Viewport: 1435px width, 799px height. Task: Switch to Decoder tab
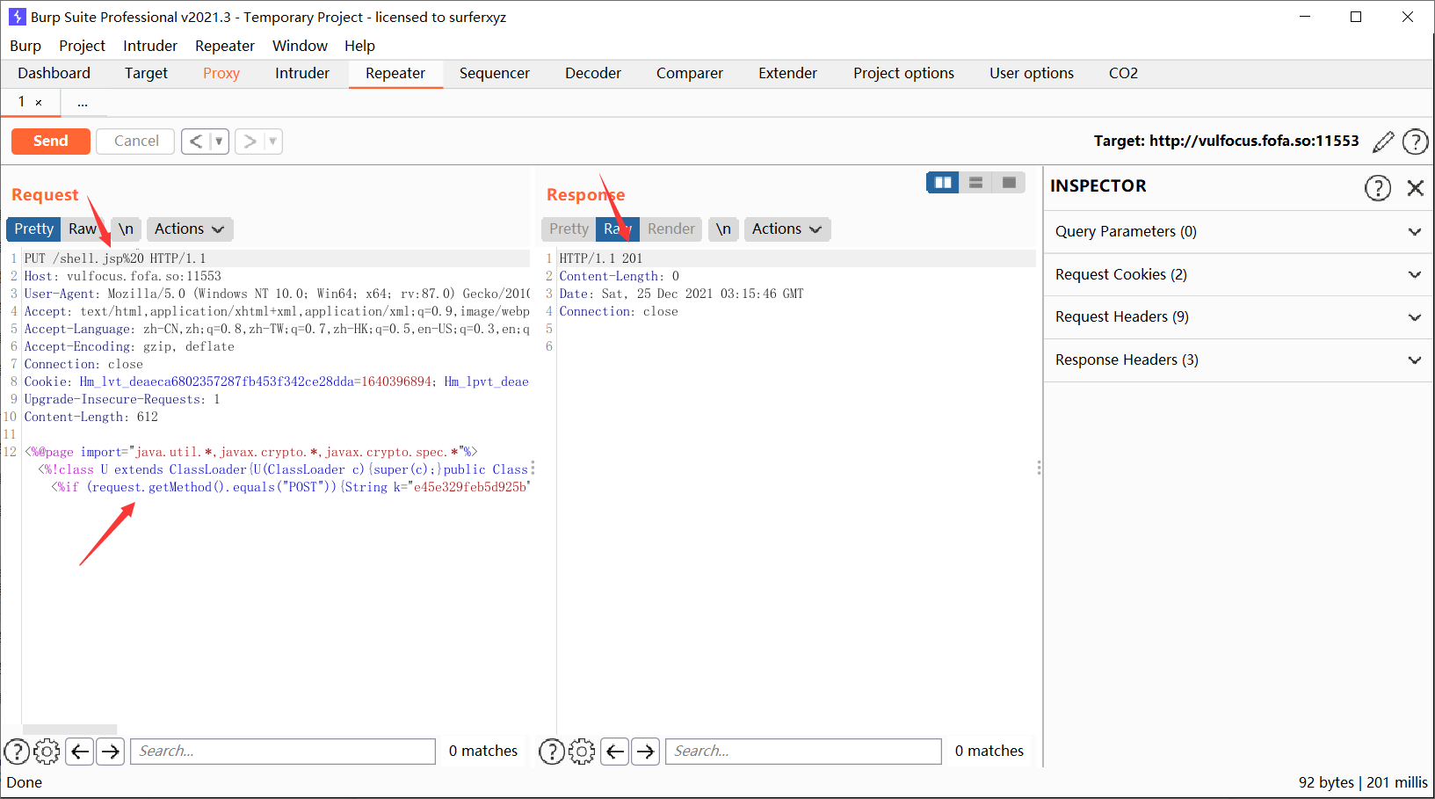point(593,74)
